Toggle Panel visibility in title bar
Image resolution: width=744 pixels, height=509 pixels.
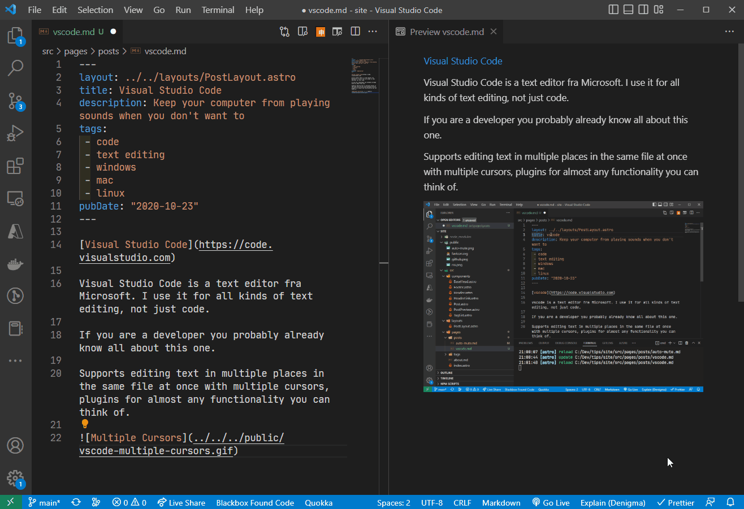point(629,10)
